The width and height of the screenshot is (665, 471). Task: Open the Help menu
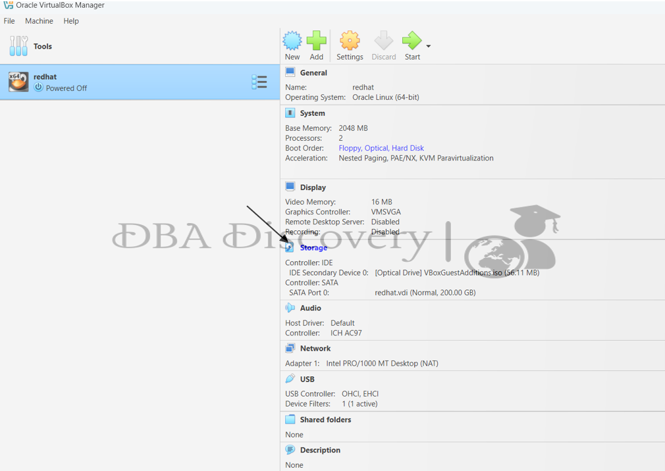[x=71, y=21]
